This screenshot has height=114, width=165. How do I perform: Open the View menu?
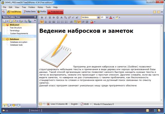click(17, 7)
